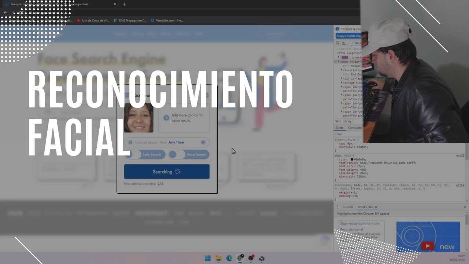
Task: Click the uploaded face photo thumbnail
Action: [139, 118]
